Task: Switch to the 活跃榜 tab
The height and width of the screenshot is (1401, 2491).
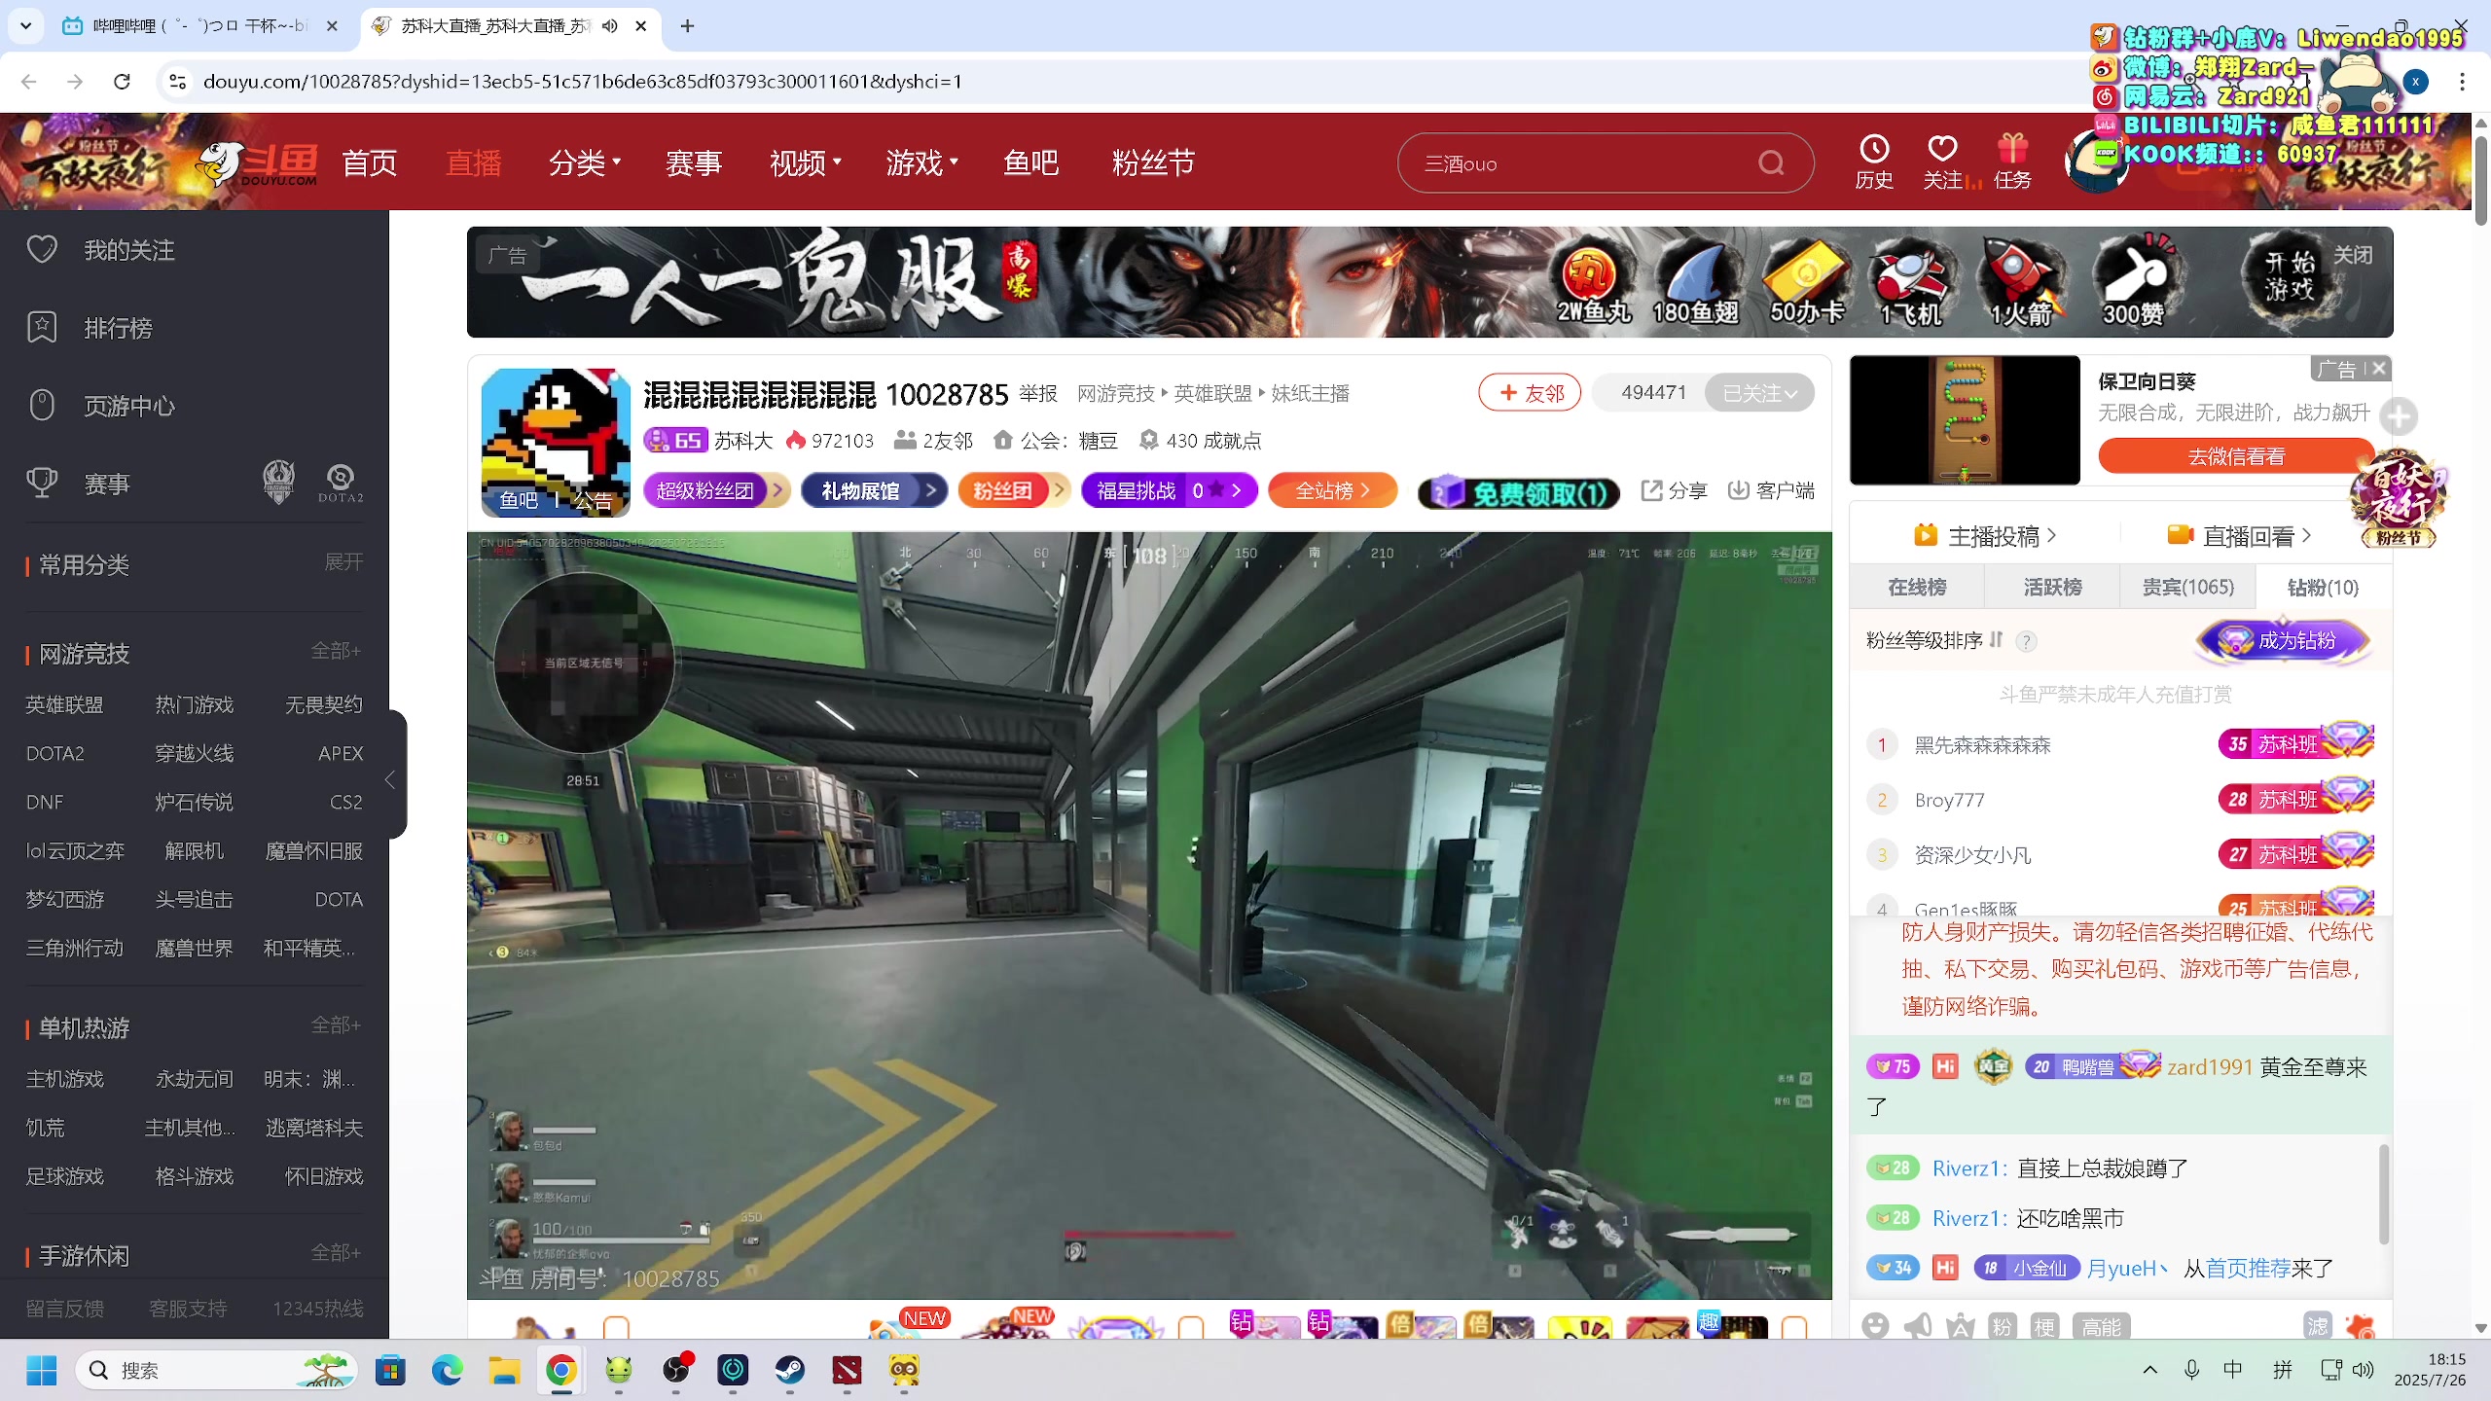Action: (2052, 587)
